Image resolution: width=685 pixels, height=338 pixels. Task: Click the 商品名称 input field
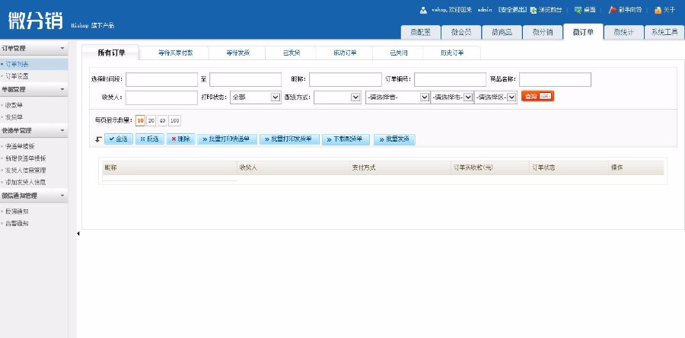tap(556, 79)
